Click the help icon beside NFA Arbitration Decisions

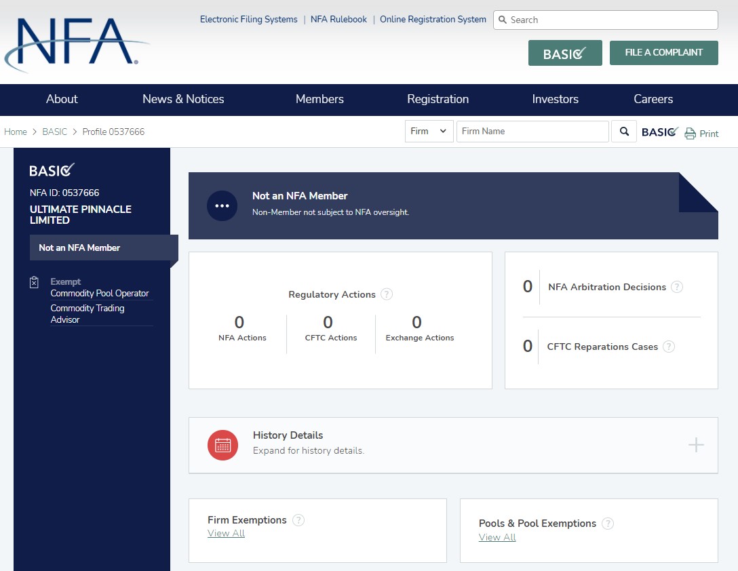677,287
